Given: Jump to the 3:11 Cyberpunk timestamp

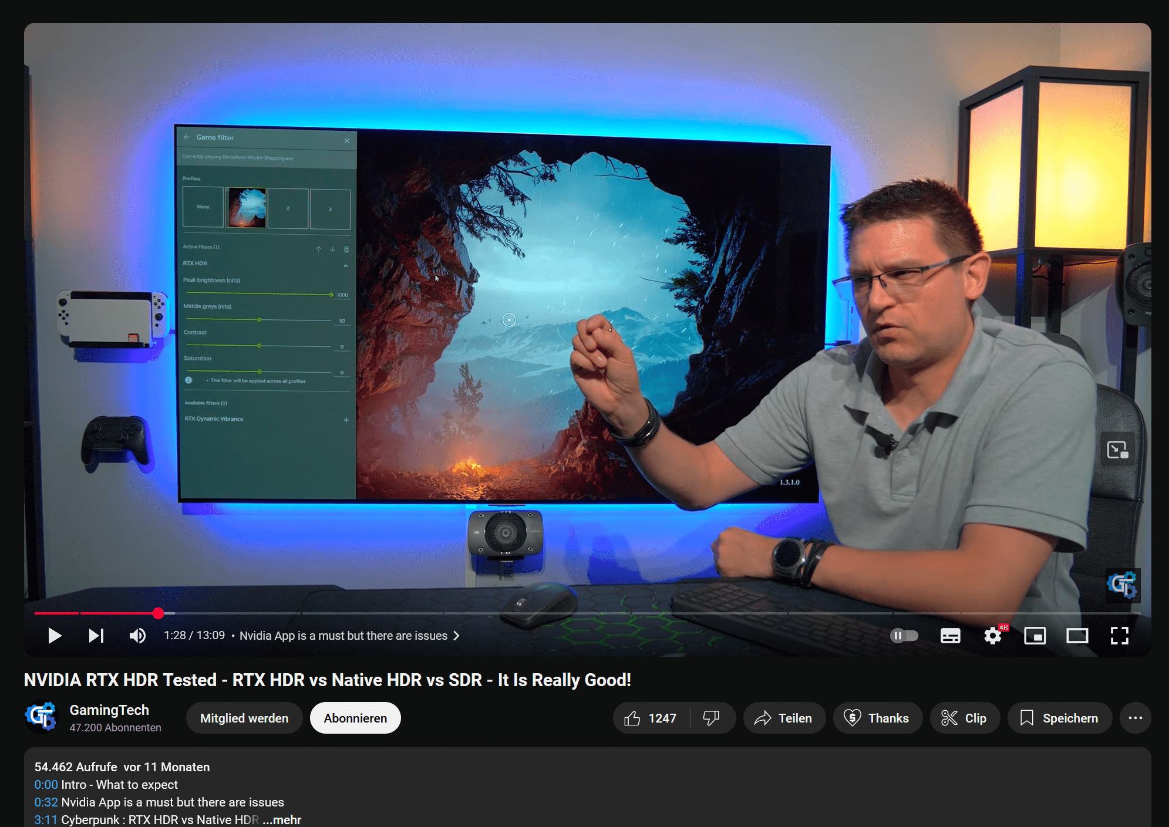Looking at the screenshot, I should coord(46,820).
